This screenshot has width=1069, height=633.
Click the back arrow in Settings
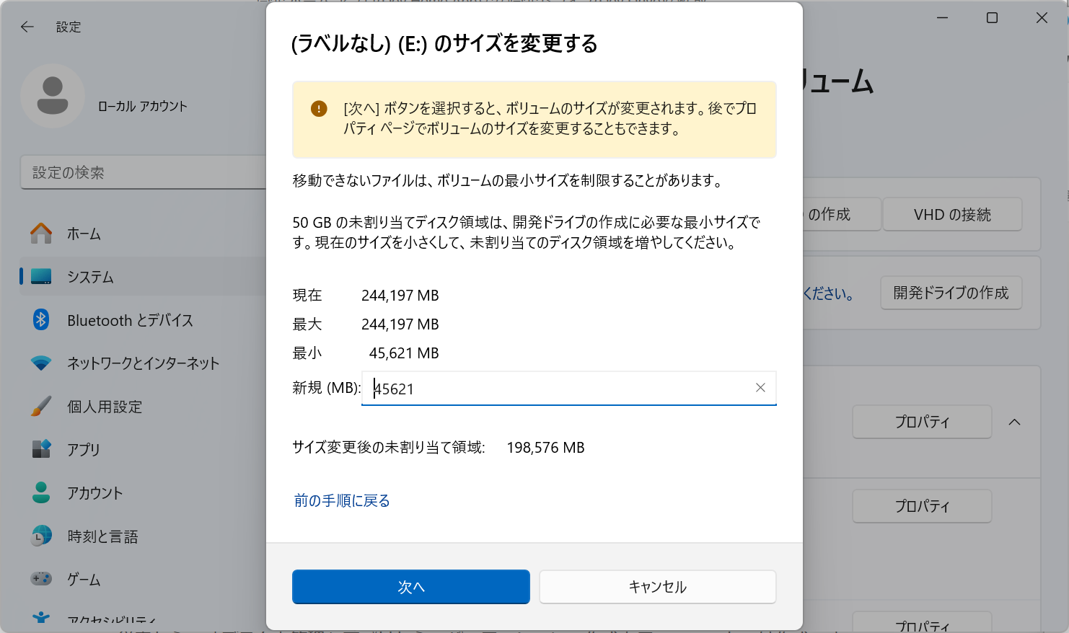[27, 26]
